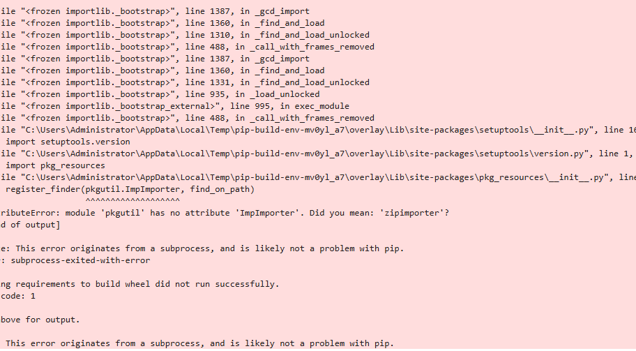The image size is (636, 351).
Task: Click the 'line 995, in exec_module' traceback line
Action: pyautogui.click(x=174, y=106)
